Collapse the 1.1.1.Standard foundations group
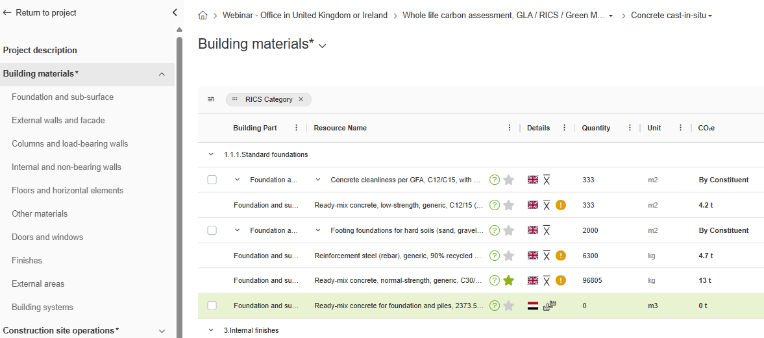 (210, 154)
